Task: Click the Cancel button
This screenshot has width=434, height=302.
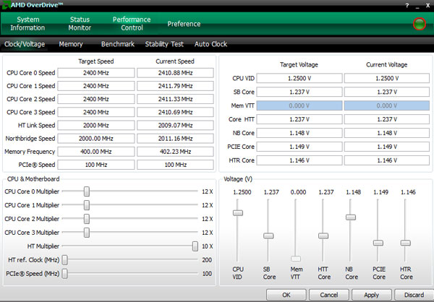Action: coord(329,295)
